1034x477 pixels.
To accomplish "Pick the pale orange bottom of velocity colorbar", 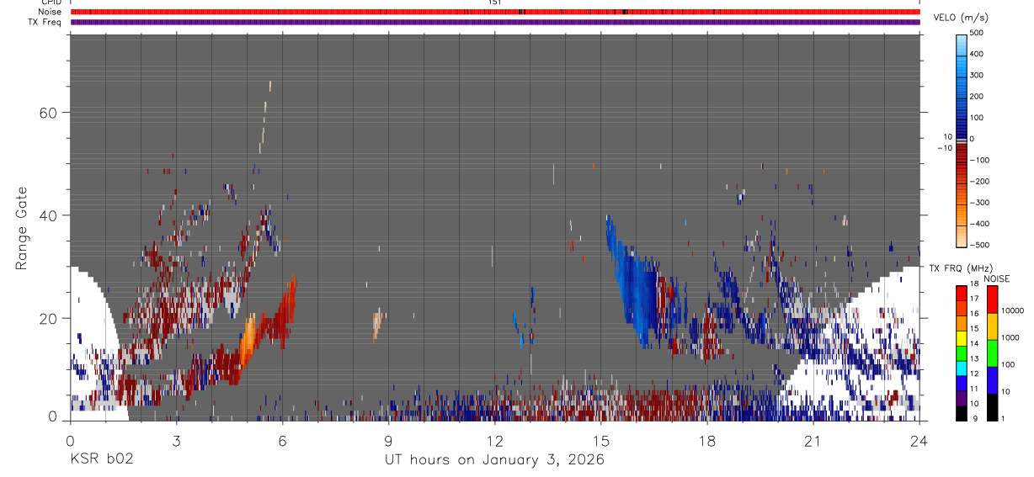I will point(962,236).
